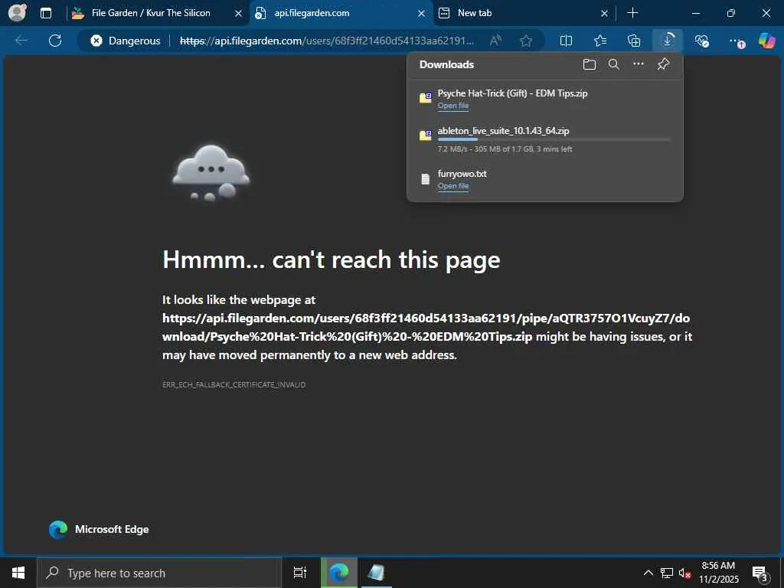The image size is (784, 588).
Task: Click the zip icon beside ableton_live_suite
Action: point(426,135)
